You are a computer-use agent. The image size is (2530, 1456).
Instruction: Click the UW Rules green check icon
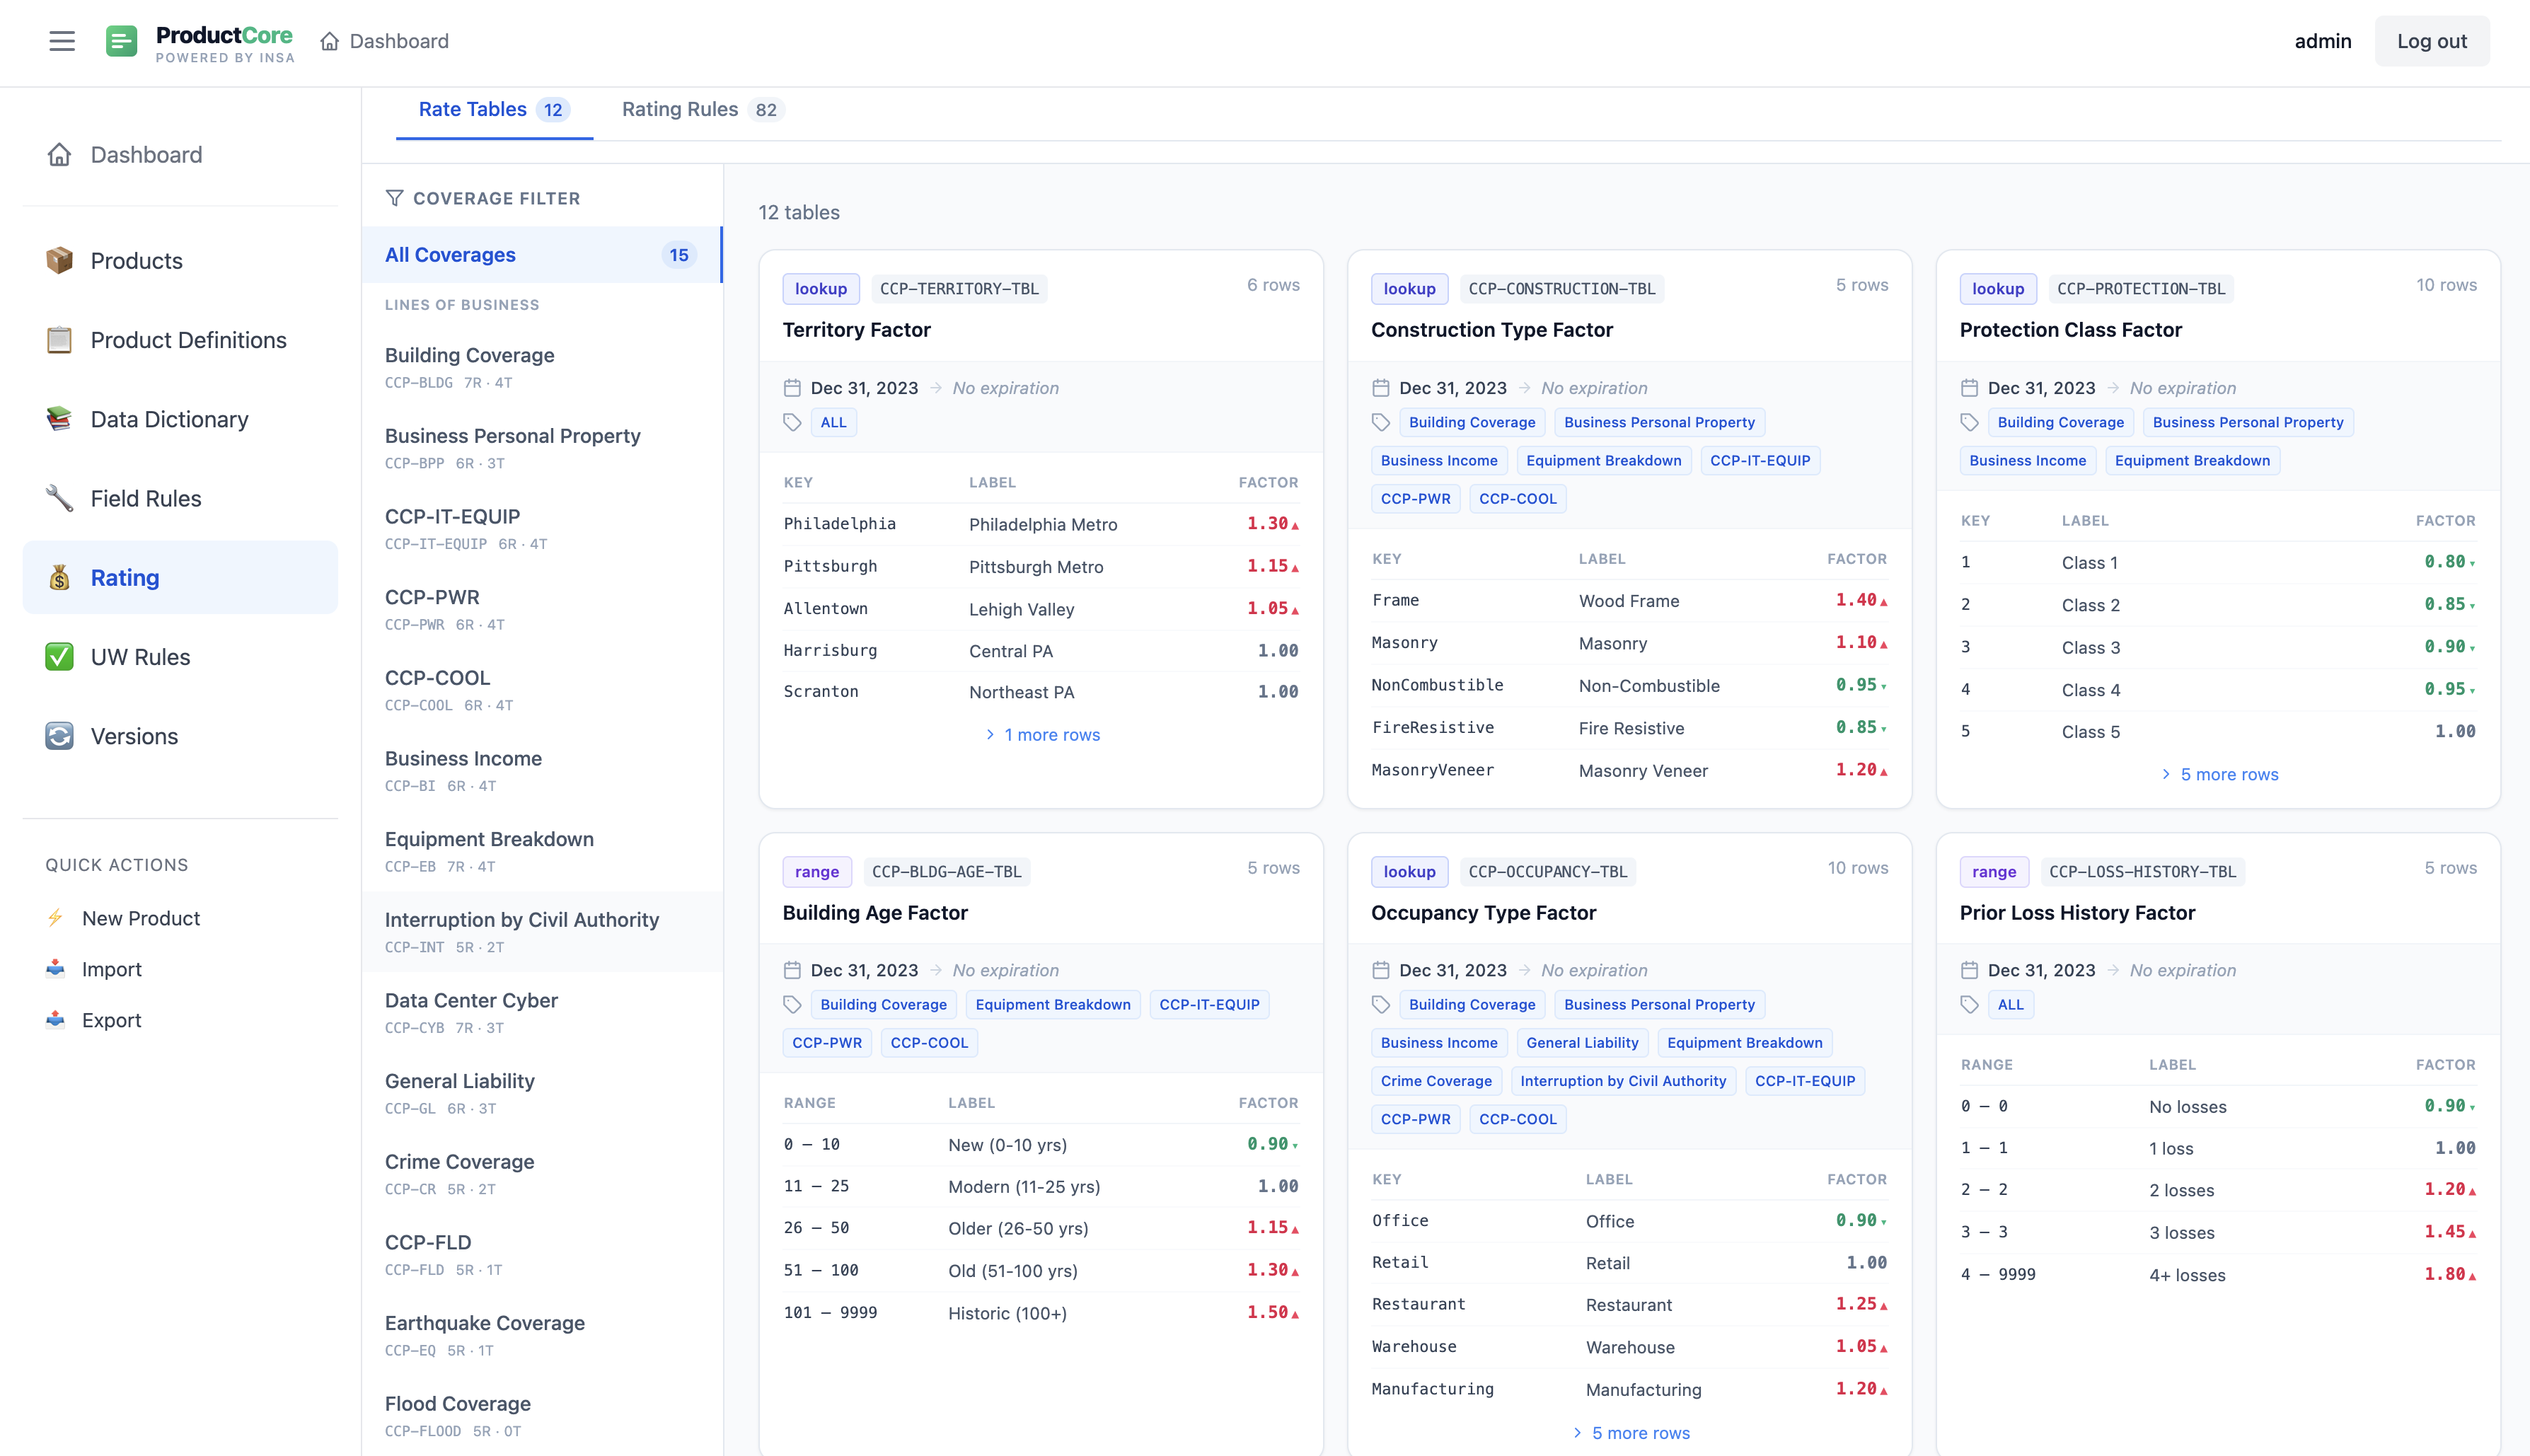point(59,657)
